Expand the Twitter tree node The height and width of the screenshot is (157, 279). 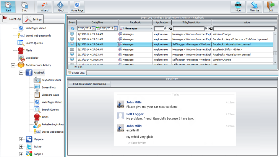point(21,147)
